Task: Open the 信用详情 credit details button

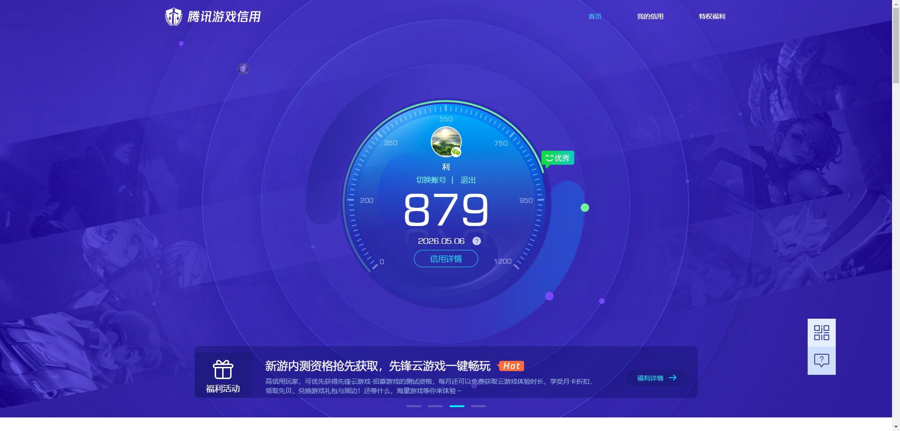Action: tap(446, 259)
